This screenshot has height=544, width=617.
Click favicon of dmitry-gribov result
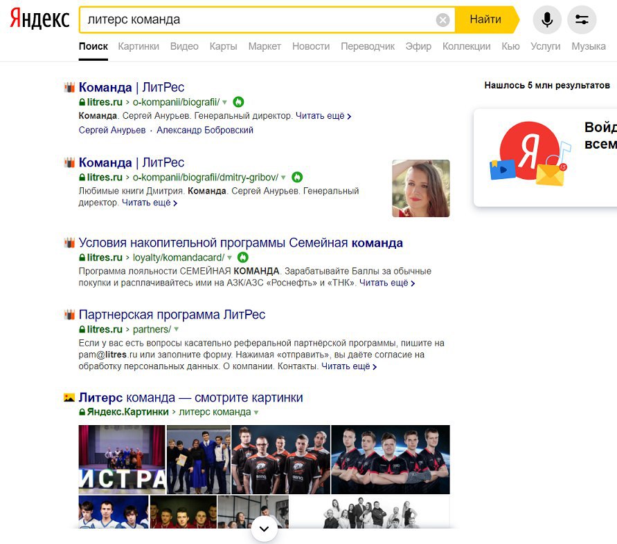pos(69,162)
